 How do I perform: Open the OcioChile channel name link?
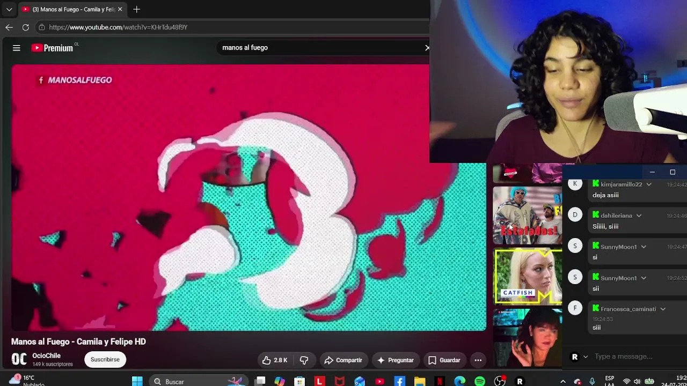[x=46, y=355]
